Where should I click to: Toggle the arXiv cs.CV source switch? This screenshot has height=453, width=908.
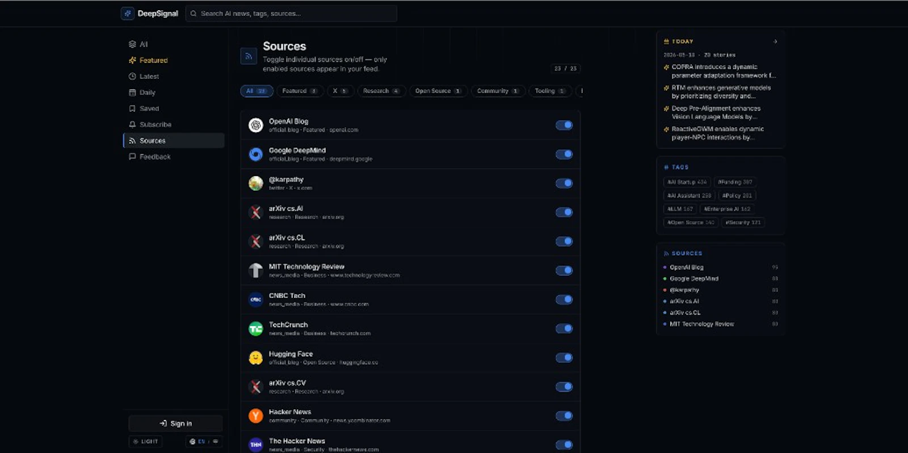[564, 387]
